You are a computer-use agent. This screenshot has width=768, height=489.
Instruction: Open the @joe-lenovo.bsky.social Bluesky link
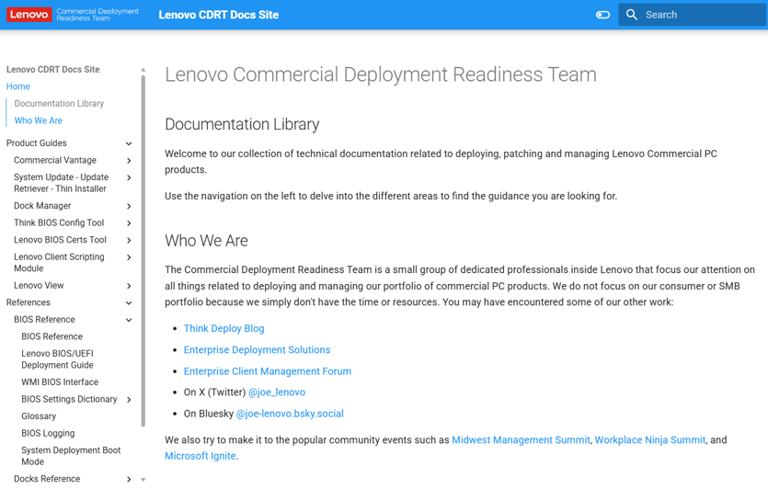pos(290,414)
